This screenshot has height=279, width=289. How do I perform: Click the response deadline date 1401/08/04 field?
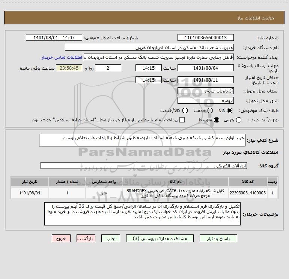[x=206, y=68]
